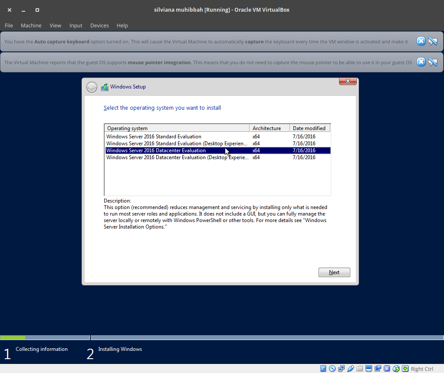Click the hard disk activity status icon
This screenshot has width=444, height=373.
pyautogui.click(x=323, y=368)
